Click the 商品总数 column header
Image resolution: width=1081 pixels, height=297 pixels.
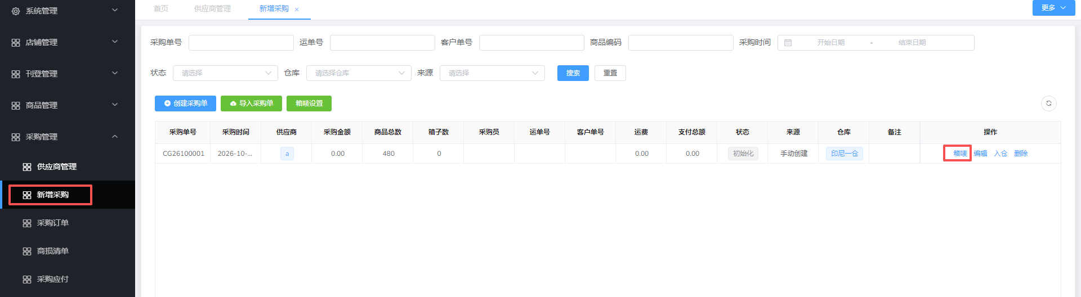coord(388,132)
